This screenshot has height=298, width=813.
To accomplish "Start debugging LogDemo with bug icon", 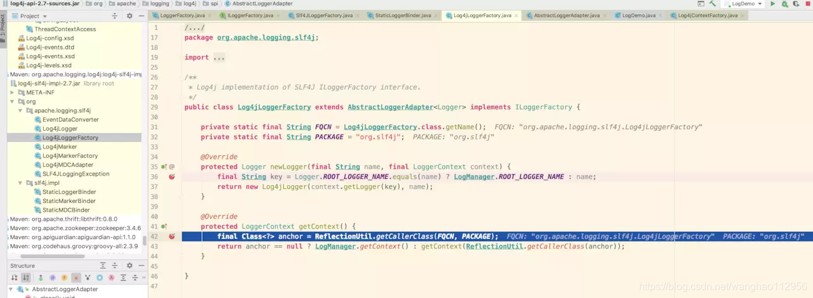I will click(x=785, y=4).
